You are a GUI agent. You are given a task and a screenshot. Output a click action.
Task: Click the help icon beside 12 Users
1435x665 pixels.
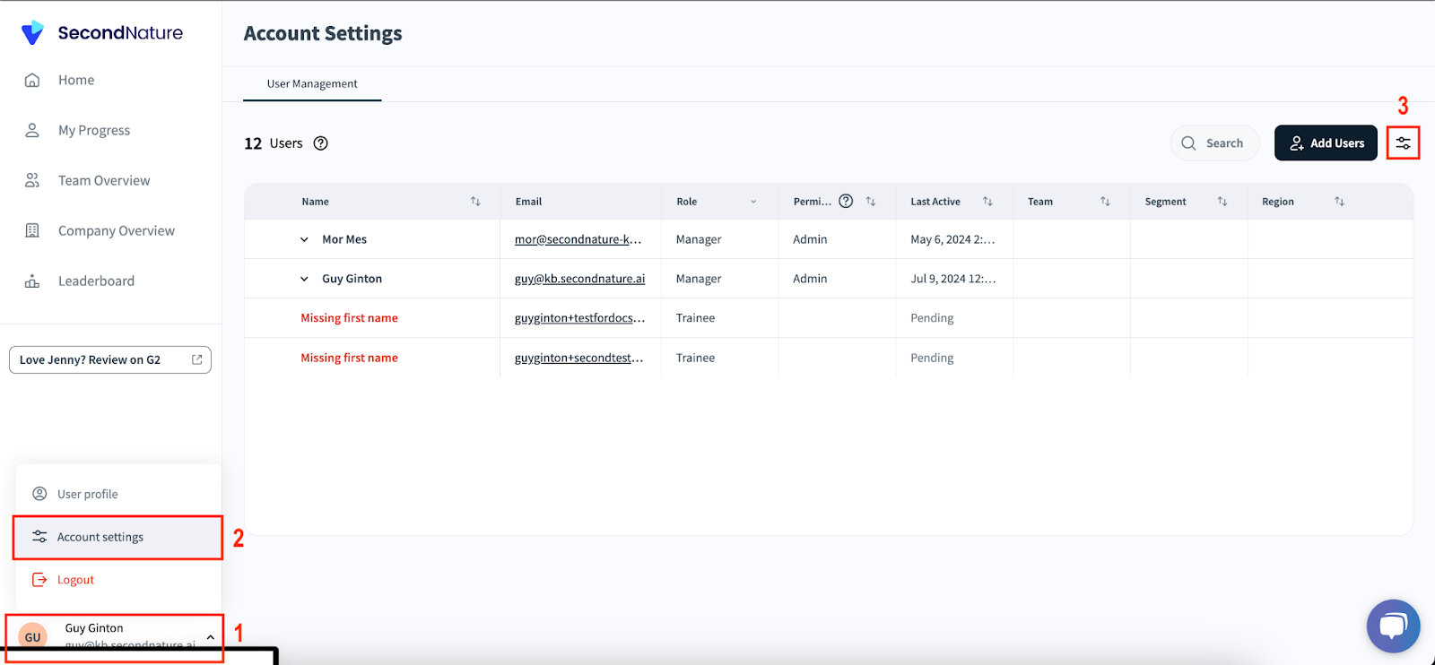pyautogui.click(x=320, y=143)
